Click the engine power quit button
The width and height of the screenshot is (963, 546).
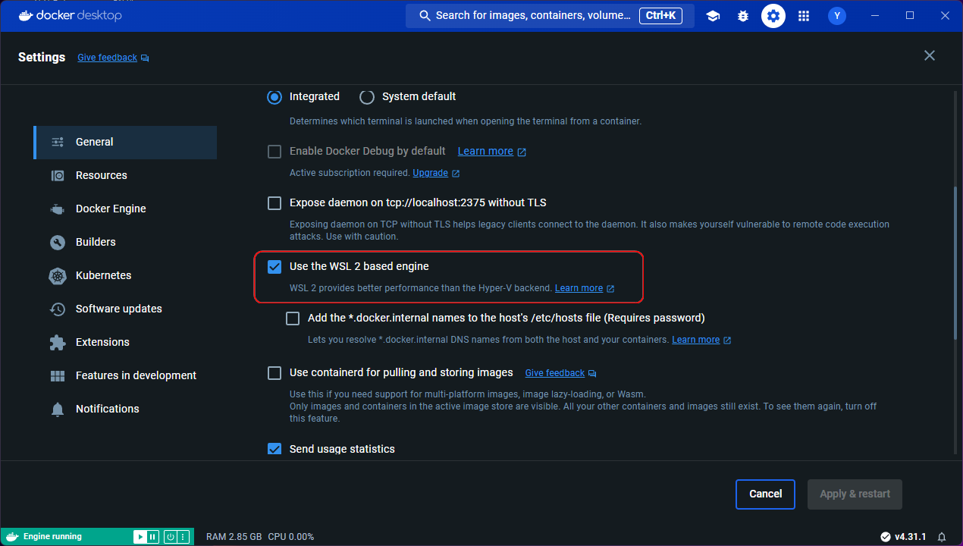(171, 537)
